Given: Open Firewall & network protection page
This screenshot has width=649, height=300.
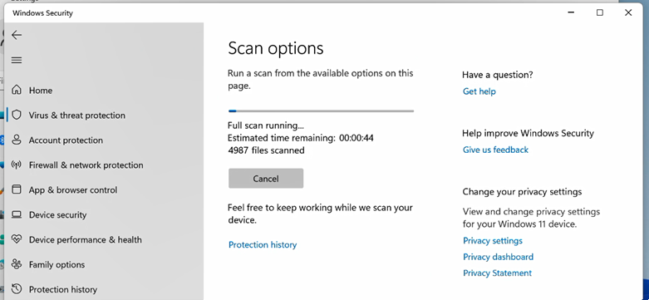Looking at the screenshot, I should (86, 165).
